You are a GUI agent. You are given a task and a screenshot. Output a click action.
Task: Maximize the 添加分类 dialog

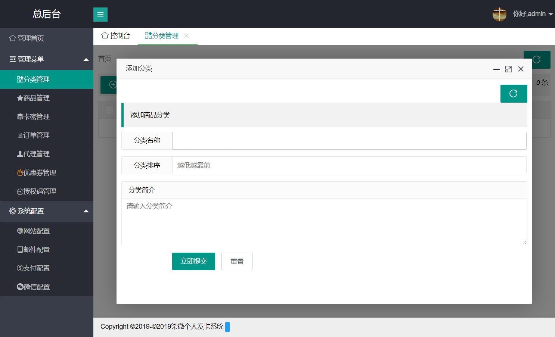pos(508,69)
